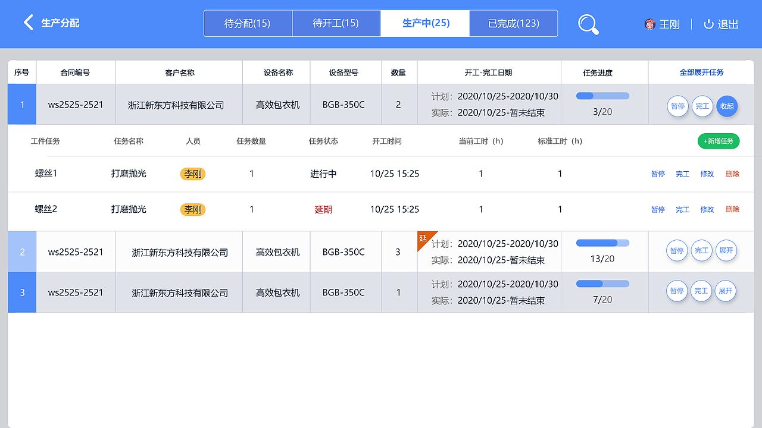762x428 pixels.
Task: Go back using the left chevron icon
Action: (28, 23)
